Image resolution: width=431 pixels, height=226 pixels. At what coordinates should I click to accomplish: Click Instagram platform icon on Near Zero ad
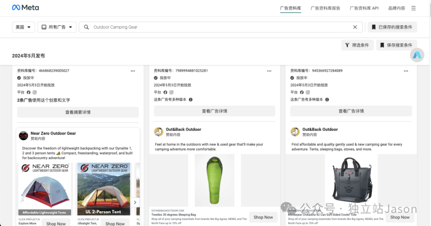pyautogui.click(x=35, y=92)
